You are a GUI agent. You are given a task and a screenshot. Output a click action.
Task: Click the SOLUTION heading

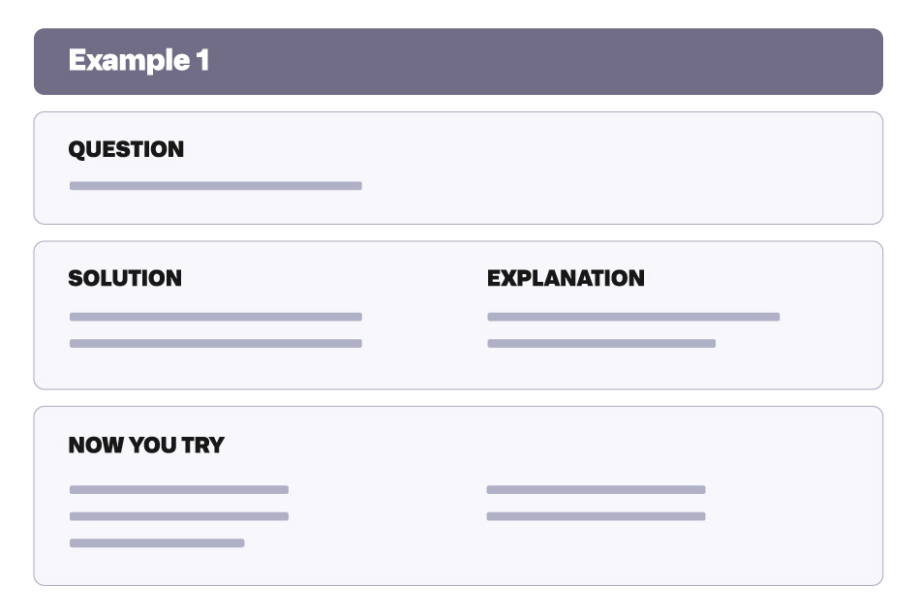point(125,278)
